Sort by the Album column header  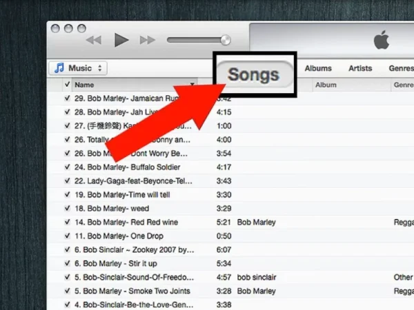tap(352, 85)
